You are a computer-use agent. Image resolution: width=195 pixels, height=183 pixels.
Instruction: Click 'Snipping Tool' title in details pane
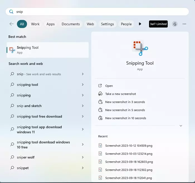140,63
